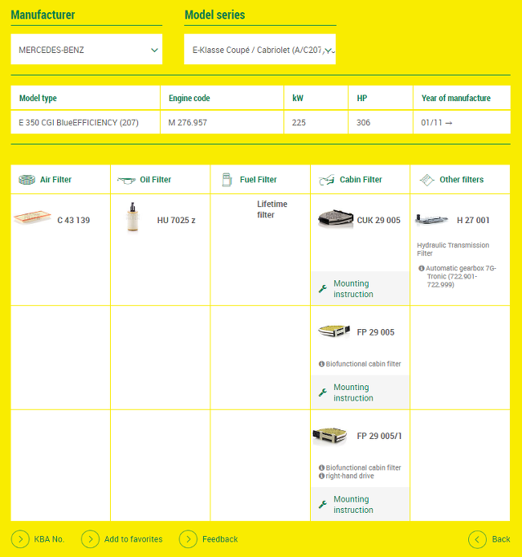Select model E 350 CGI BlueEFFICIENCY (207)
The width and height of the screenshot is (522, 557).
[x=79, y=123]
